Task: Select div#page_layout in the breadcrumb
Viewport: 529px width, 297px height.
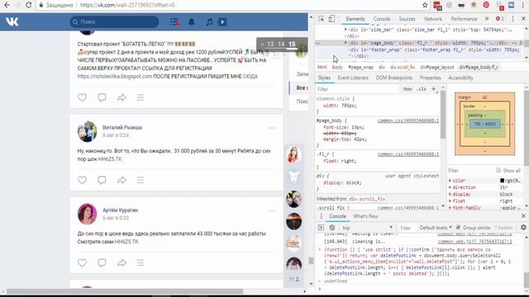Action: coord(437,67)
